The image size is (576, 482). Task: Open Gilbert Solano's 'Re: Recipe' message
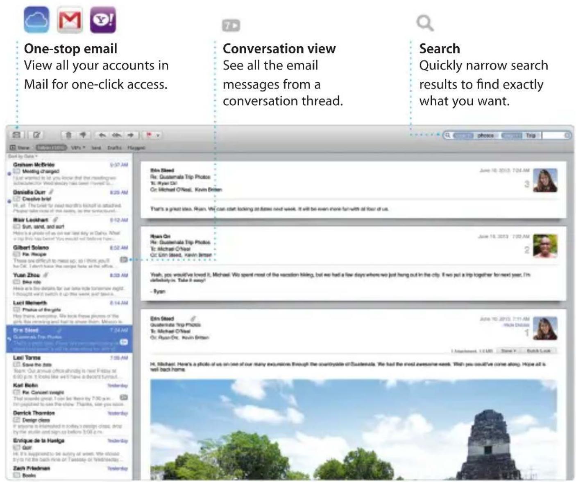[69, 257]
